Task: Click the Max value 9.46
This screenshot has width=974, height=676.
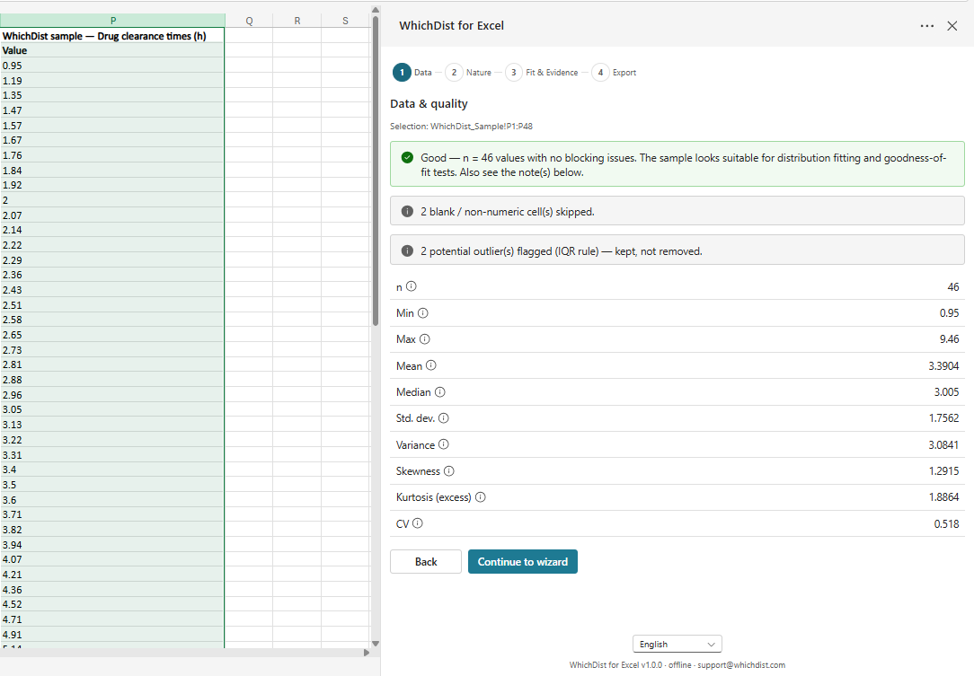Action: 949,339
